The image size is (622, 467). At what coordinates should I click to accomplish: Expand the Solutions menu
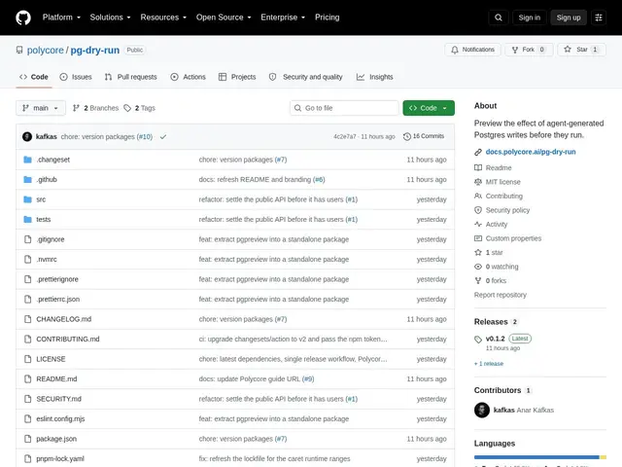(x=110, y=18)
